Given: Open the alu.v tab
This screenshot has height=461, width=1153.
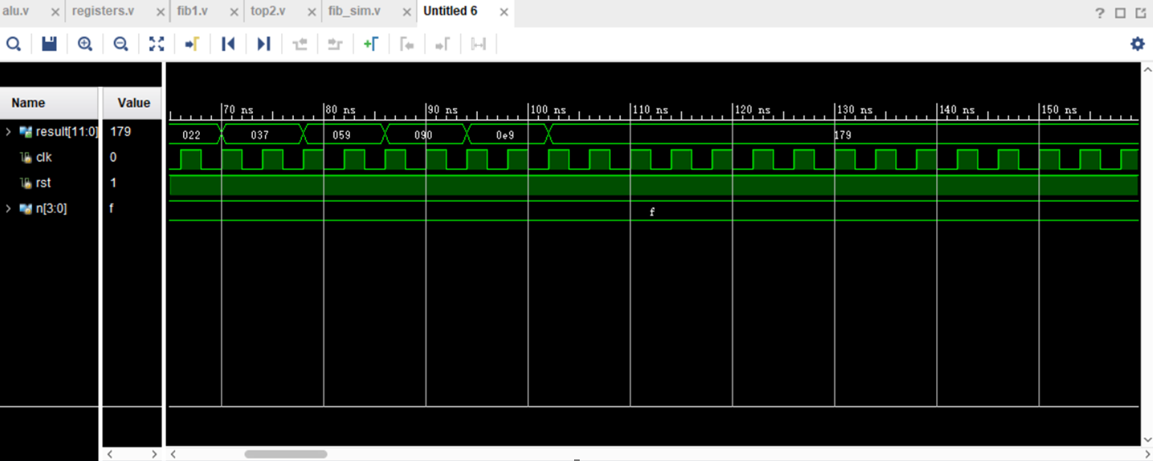Looking at the screenshot, I should pyautogui.click(x=16, y=11).
